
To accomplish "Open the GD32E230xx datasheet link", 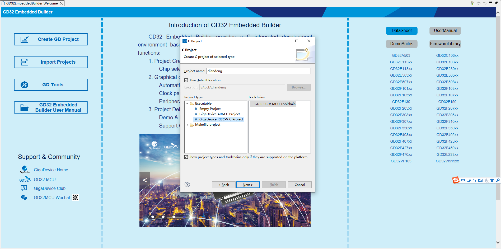I will pyautogui.click(x=447, y=69).
